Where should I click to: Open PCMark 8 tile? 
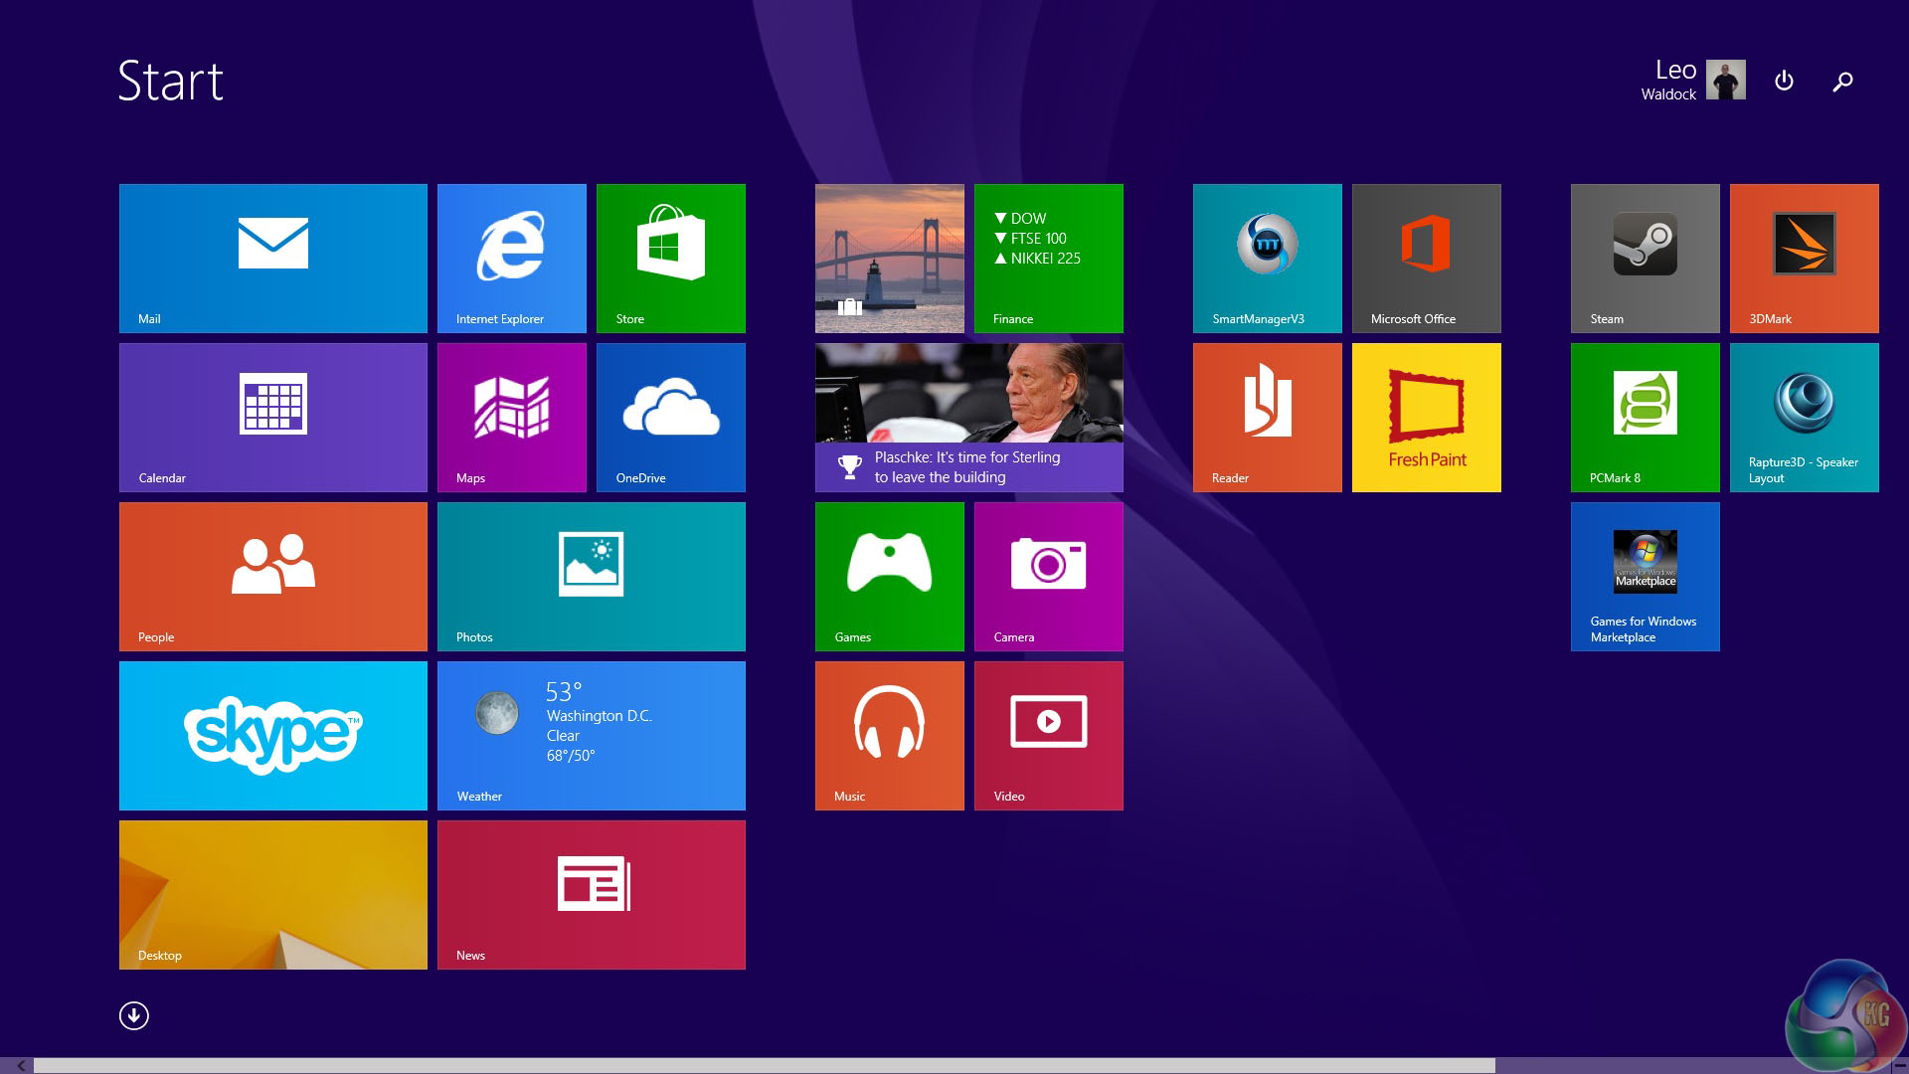1645,417
